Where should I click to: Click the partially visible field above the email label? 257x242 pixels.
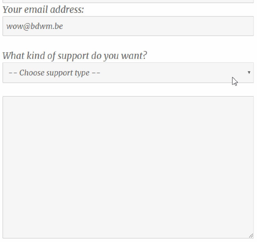[x=128, y=1]
